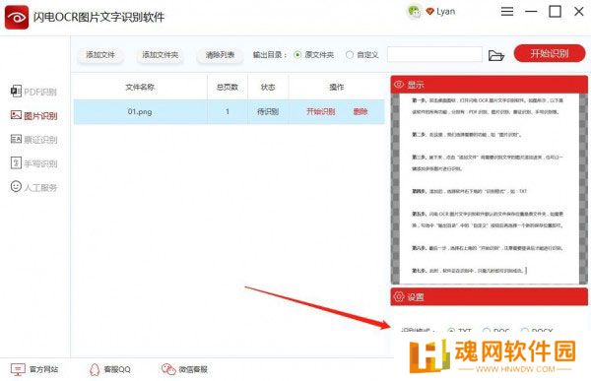Switch to 手写识别 mode

point(33,163)
